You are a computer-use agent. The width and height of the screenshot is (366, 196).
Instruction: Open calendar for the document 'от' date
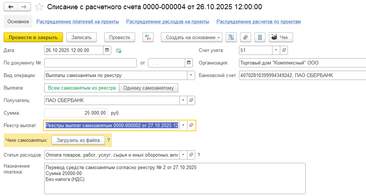189,63
